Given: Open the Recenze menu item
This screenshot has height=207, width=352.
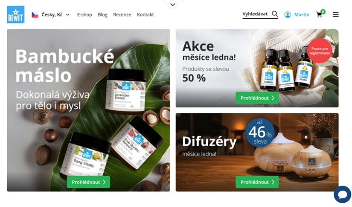Looking at the screenshot, I should [x=122, y=14].
